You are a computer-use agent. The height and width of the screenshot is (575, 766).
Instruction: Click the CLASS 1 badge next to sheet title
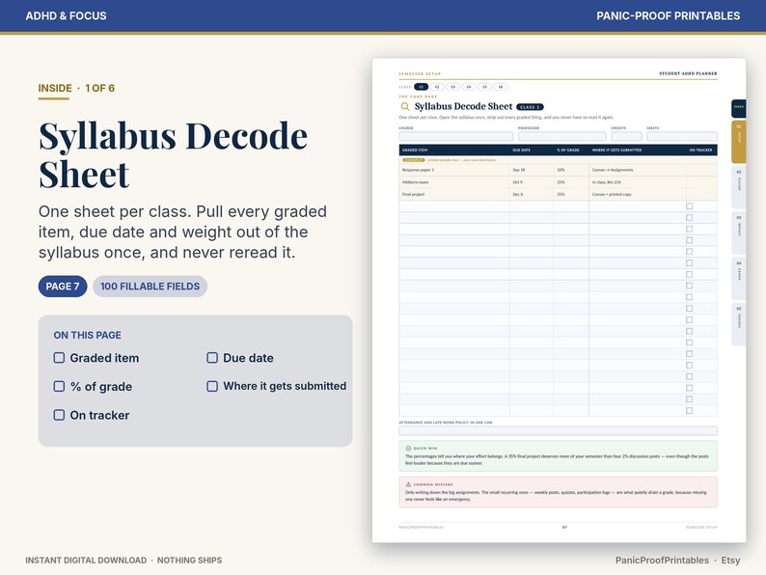coord(530,107)
